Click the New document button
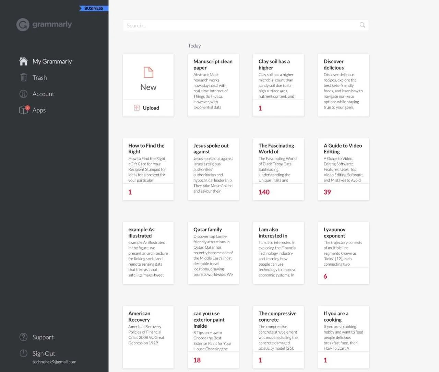Viewport: 439px width, 372px height. [x=148, y=77]
